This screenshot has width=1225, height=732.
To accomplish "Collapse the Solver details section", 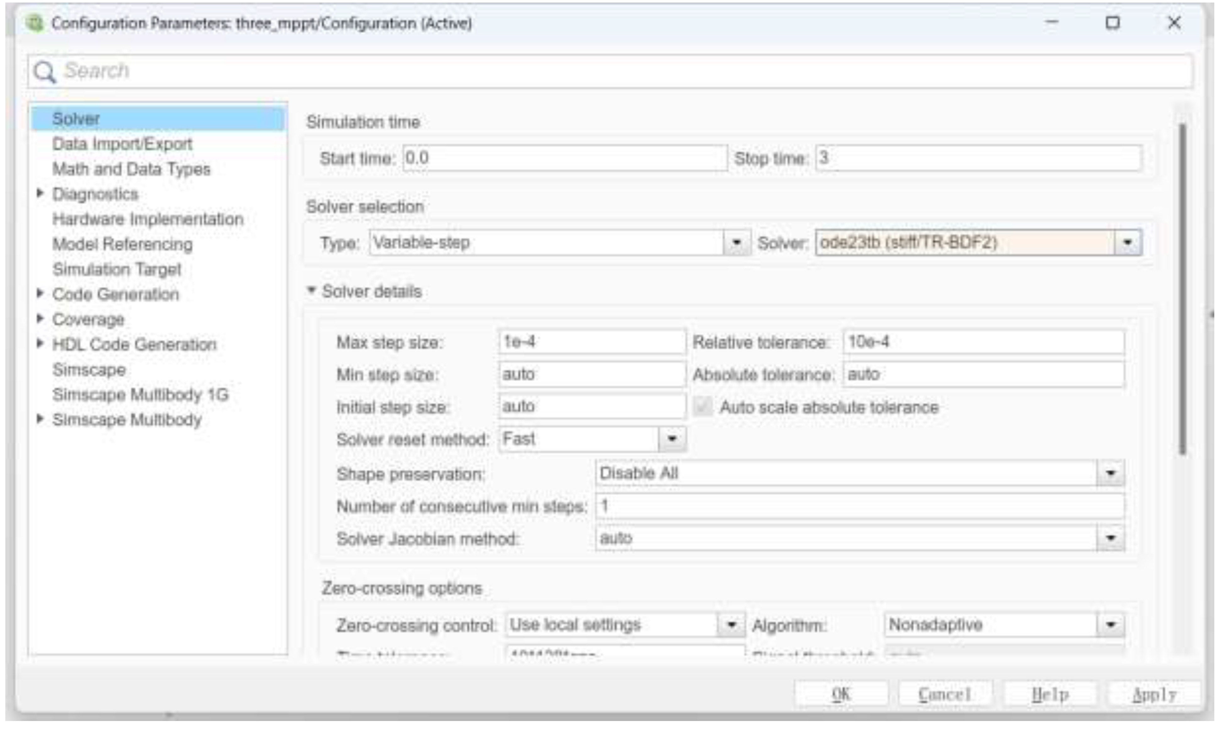I will pyautogui.click(x=313, y=291).
